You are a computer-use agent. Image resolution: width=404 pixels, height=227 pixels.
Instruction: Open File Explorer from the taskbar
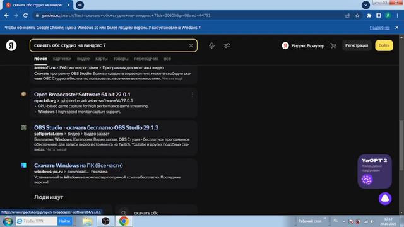coord(87,221)
